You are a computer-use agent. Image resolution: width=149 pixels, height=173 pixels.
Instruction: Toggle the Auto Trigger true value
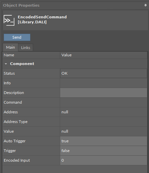point(104,141)
